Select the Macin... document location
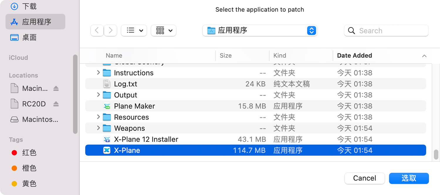Viewport: 440px width, 195px height. (x=29, y=88)
